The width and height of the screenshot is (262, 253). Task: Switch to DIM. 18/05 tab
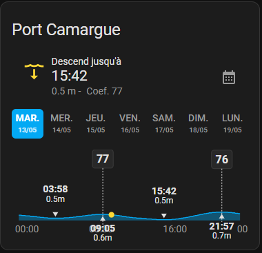pos(199,123)
